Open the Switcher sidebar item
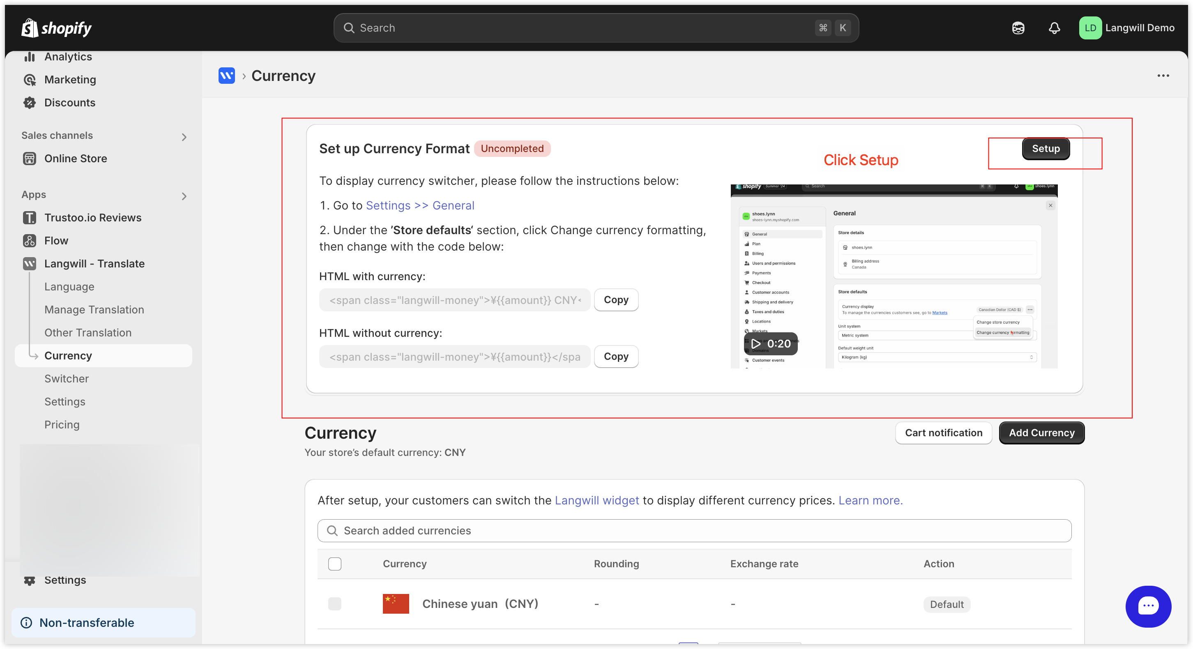This screenshot has height=649, width=1193. coord(66,379)
